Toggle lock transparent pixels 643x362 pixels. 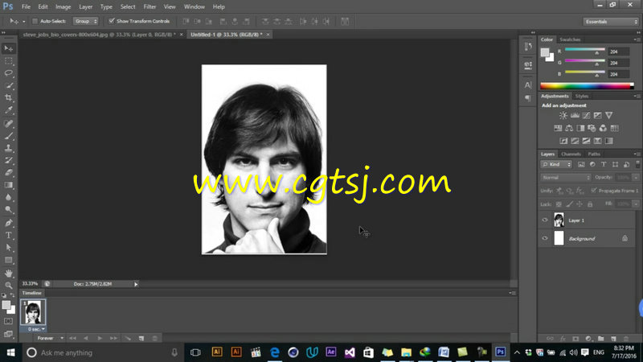point(559,204)
